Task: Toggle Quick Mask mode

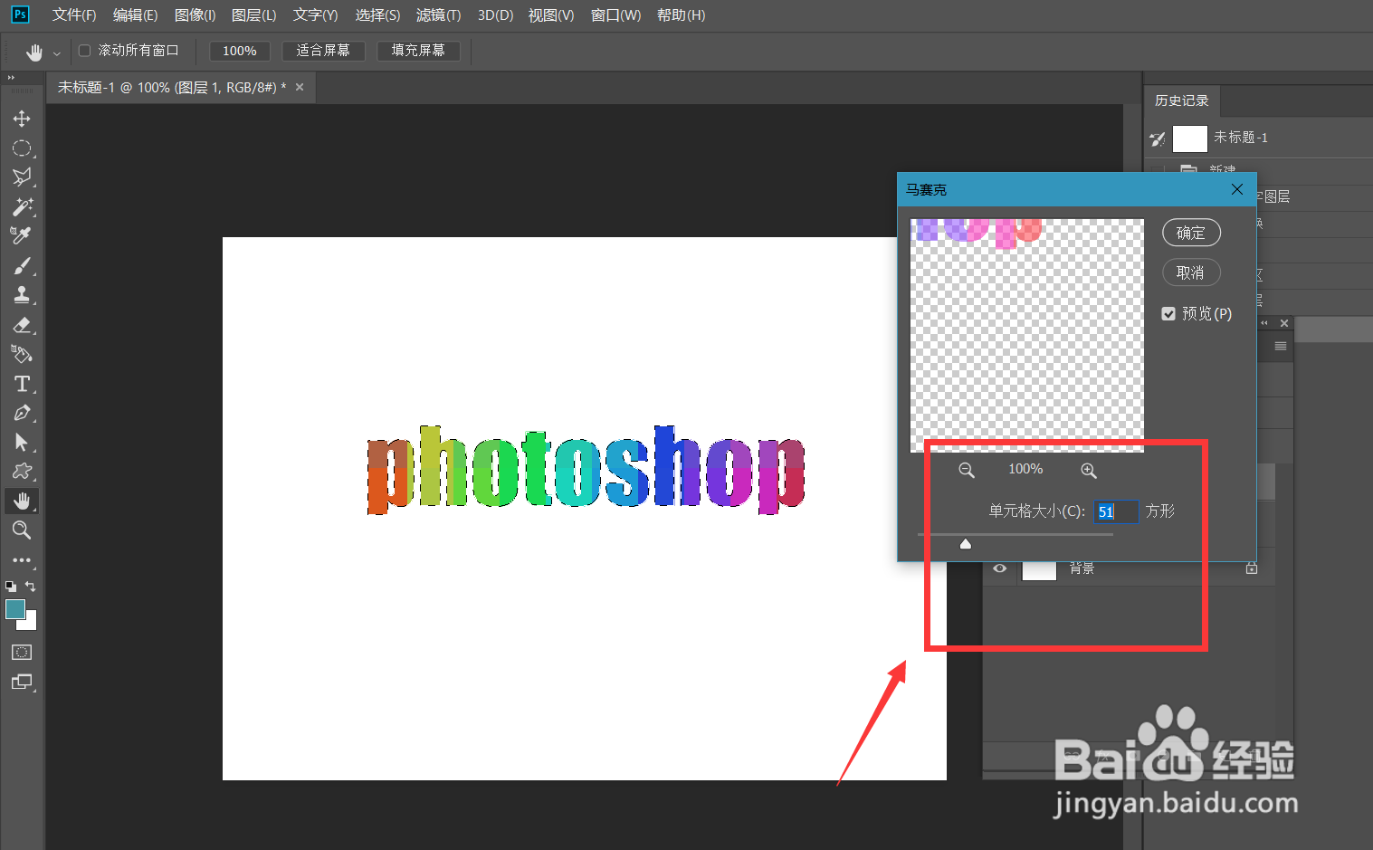Action: pos(22,652)
